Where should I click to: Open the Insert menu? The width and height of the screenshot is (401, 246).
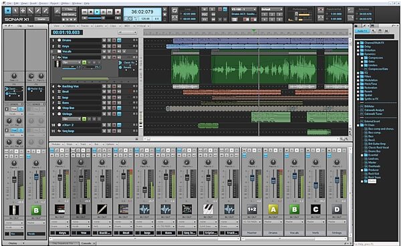(x=33, y=3)
